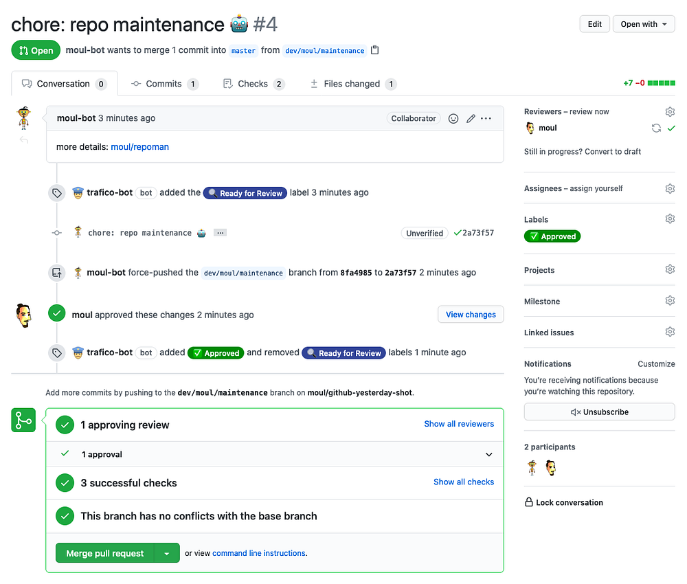The image size is (687, 584).
Task: Switch to the Commits tab
Action: click(164, 84)
